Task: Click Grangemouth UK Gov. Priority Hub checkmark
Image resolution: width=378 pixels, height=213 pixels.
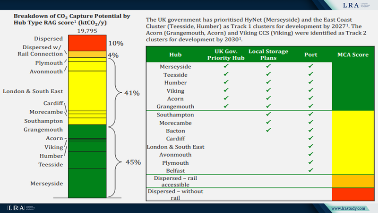Action: (226, 106)
